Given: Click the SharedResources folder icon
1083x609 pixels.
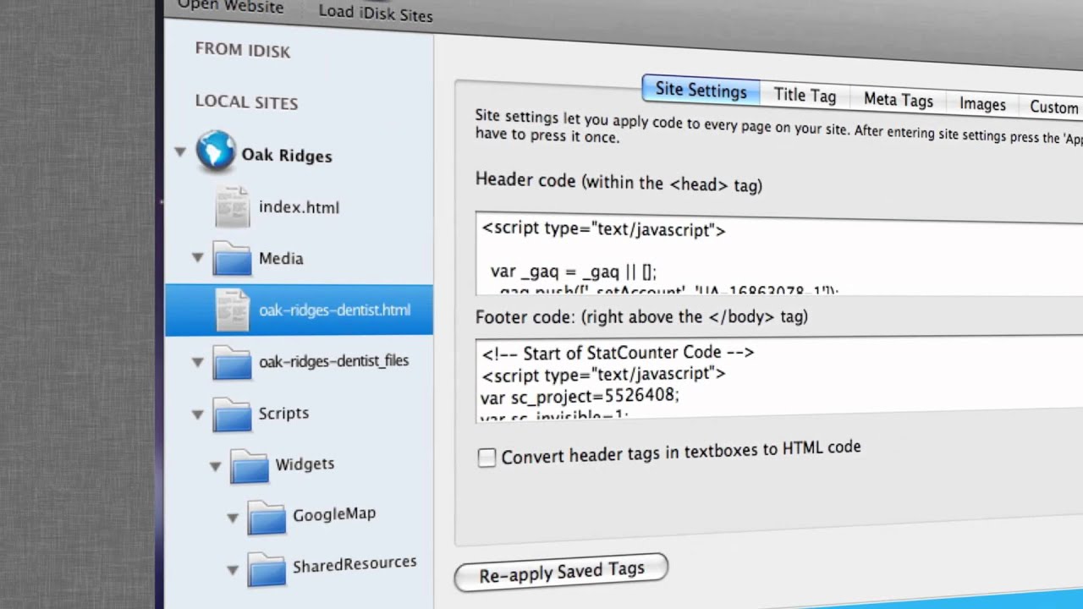Looking at the screenshot, I should pyautogui.click(x=267, y=568).
